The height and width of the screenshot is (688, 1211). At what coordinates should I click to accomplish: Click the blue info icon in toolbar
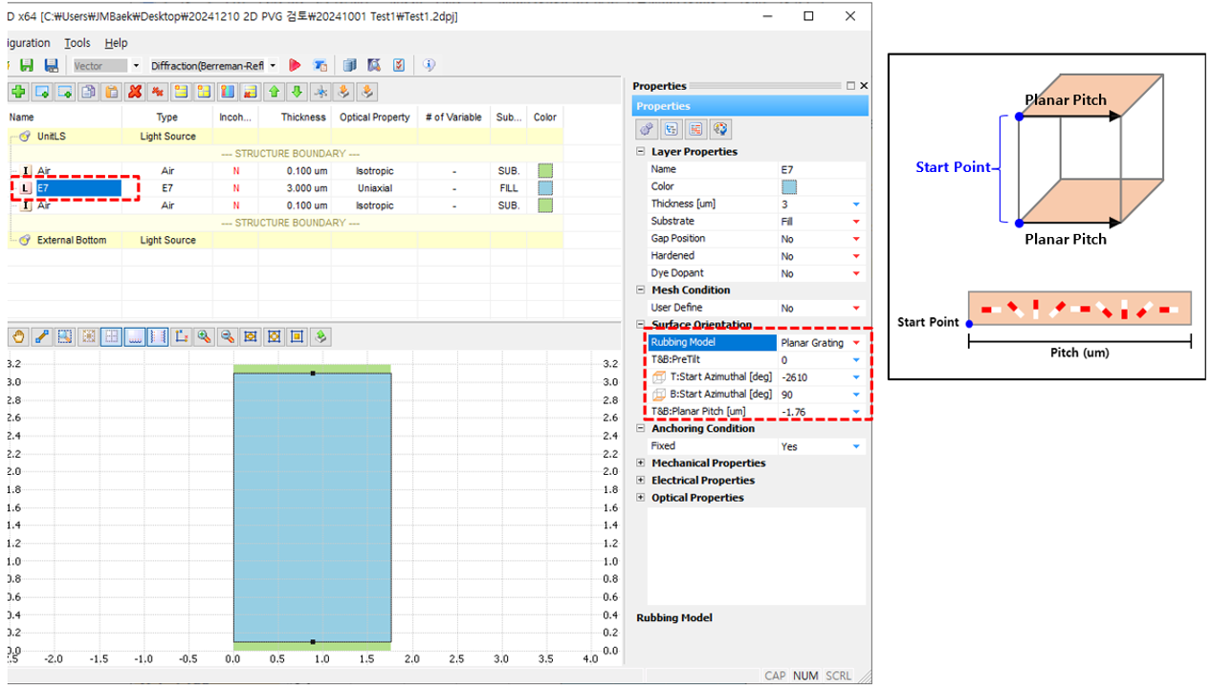(x=429, y=65)
